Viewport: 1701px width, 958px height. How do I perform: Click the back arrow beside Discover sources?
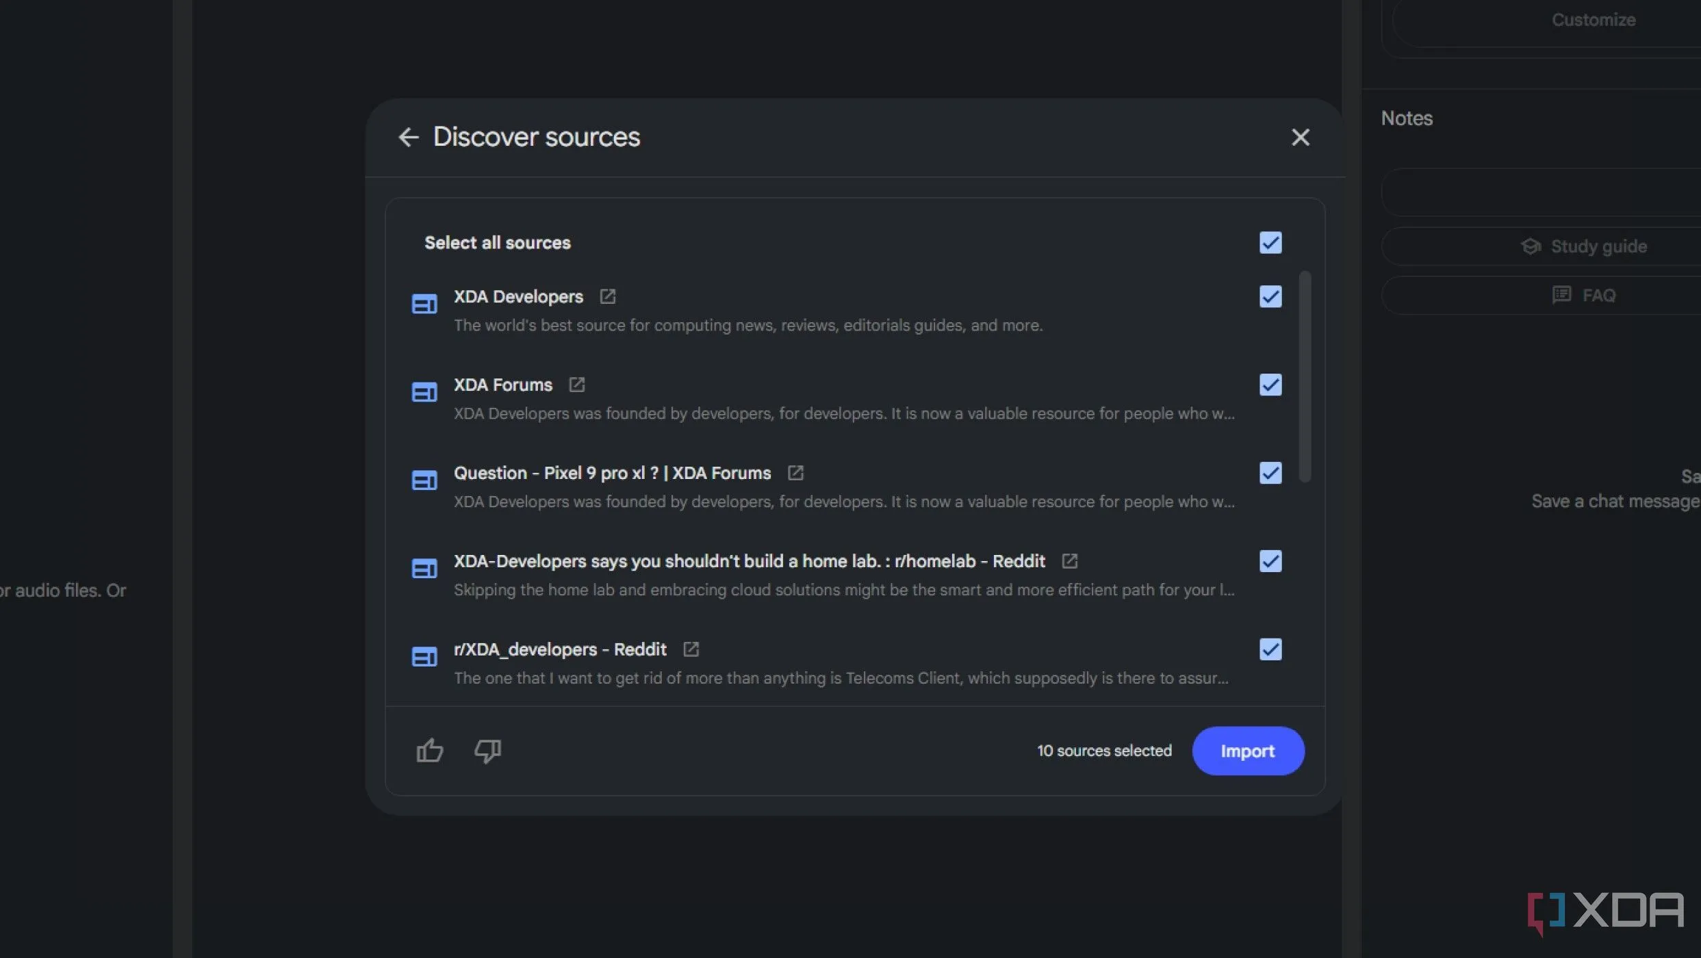pos(408,138)
